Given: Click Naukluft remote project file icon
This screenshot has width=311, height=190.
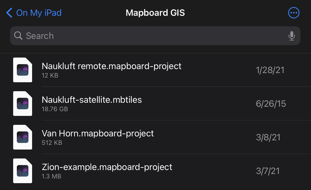Looking at the screenshot, I should pyautogui.click(x=23, y=70).
